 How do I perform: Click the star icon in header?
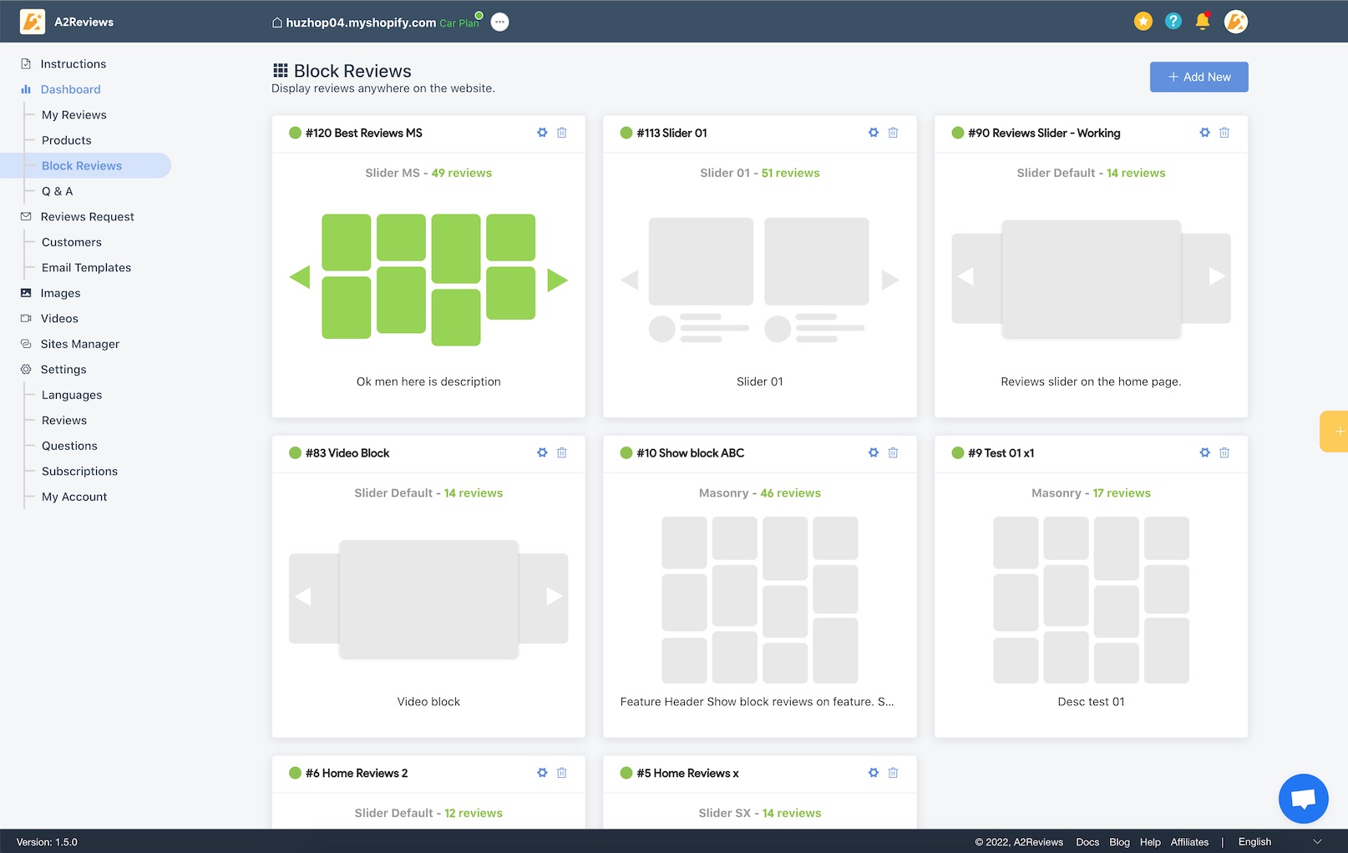pyautogui.click(x=1143, y=22)
